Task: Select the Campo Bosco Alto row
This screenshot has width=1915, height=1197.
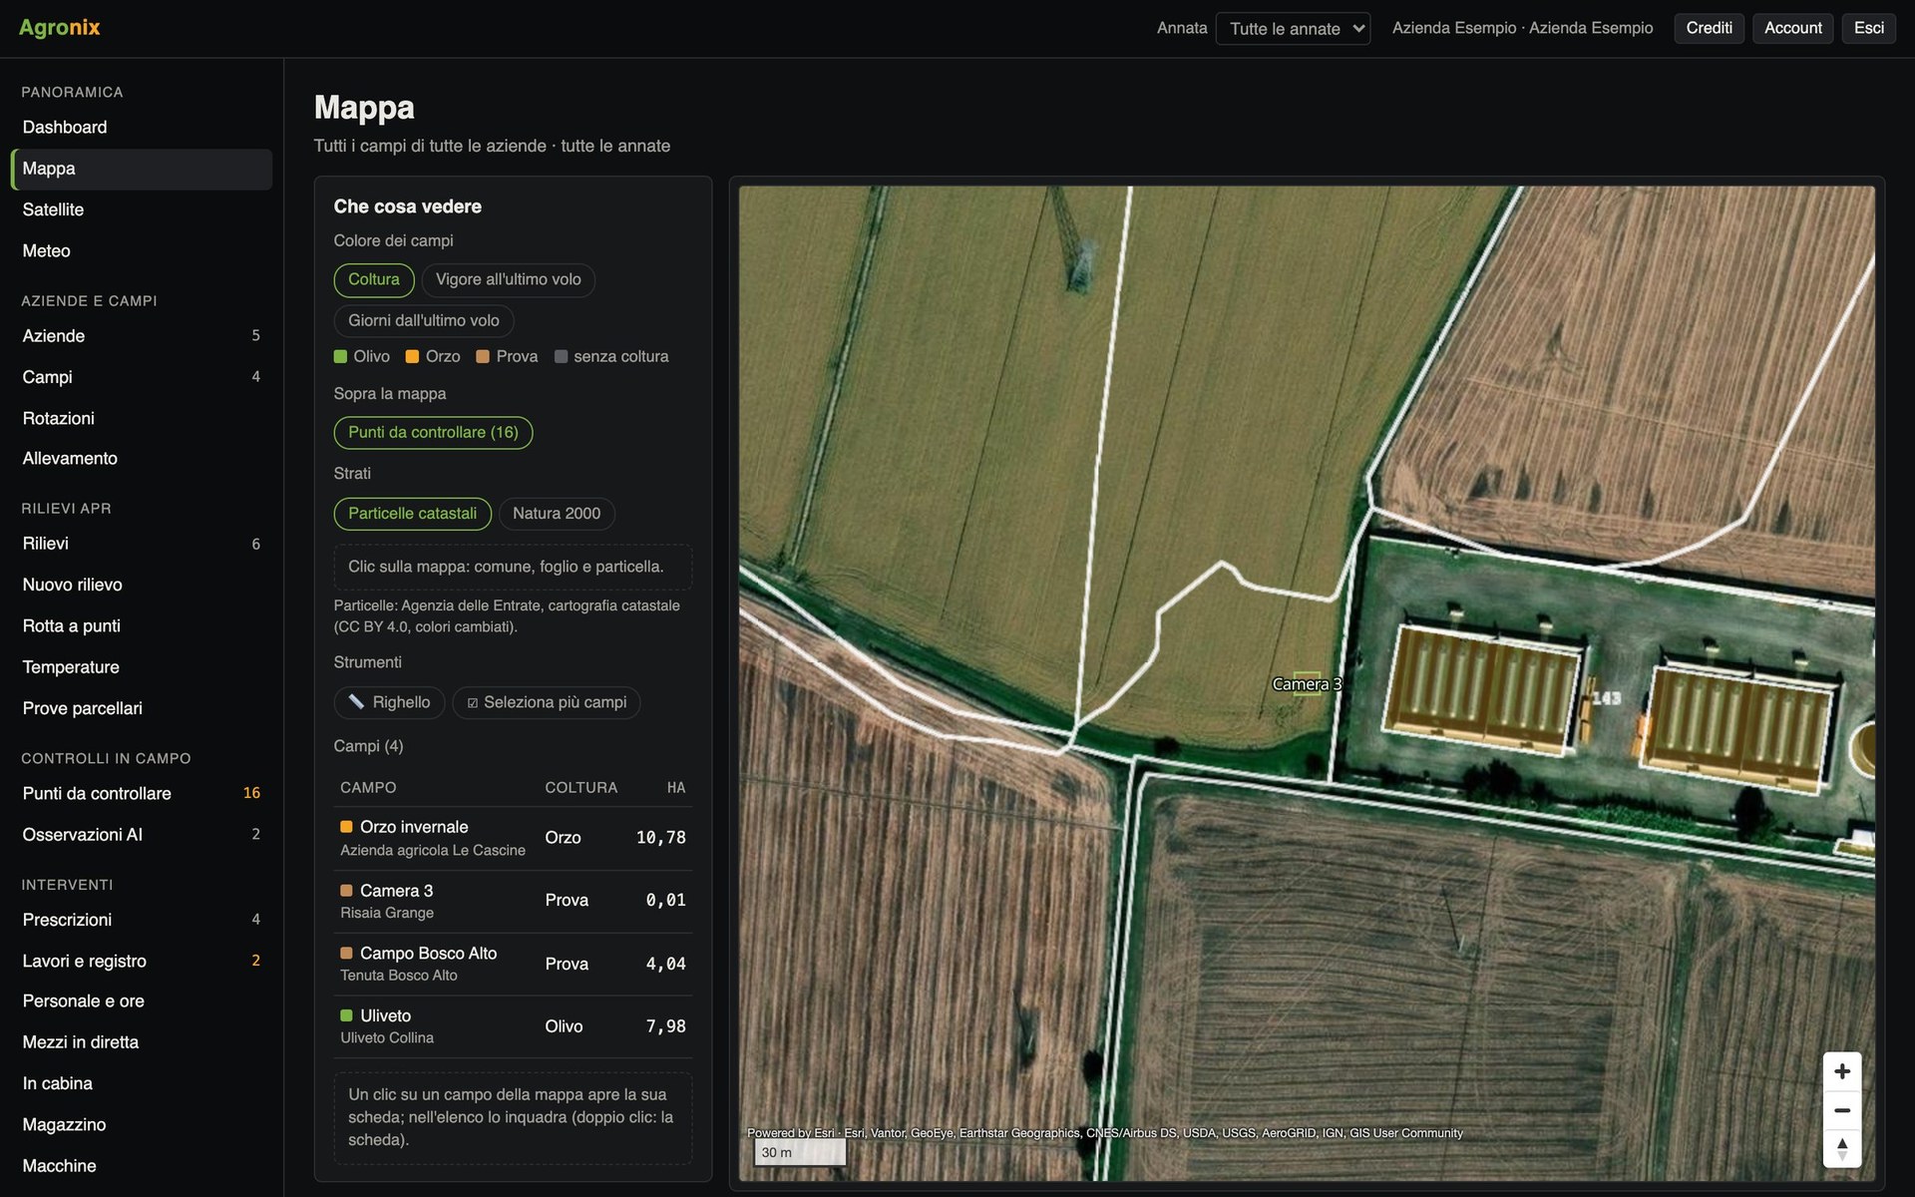Action: point(513,964)
